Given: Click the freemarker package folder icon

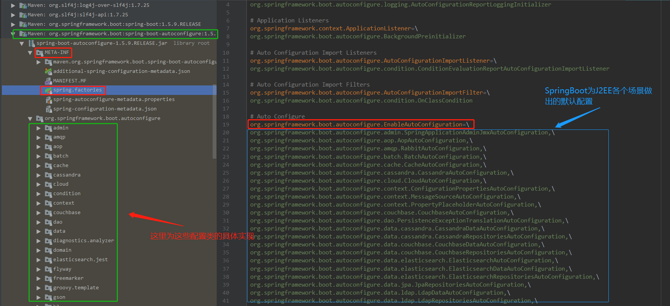Looking at the screenshot, I should (48, 278).
